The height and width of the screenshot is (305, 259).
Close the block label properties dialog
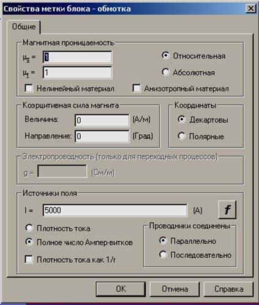point(250,9)
